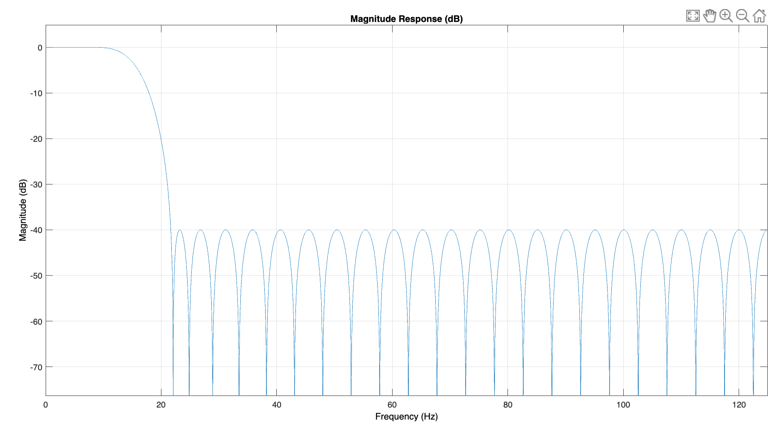This screenshot has width=776, height=427.
Task: Select the "-10" magnitude tick label
Action: [x=36, y=93]
